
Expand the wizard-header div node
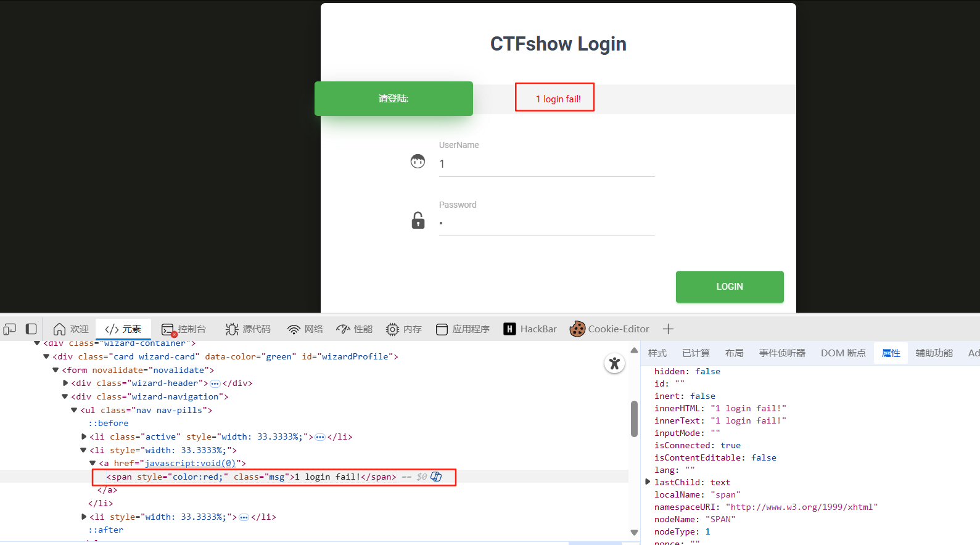pyautogui.click(x=65, y=383)
